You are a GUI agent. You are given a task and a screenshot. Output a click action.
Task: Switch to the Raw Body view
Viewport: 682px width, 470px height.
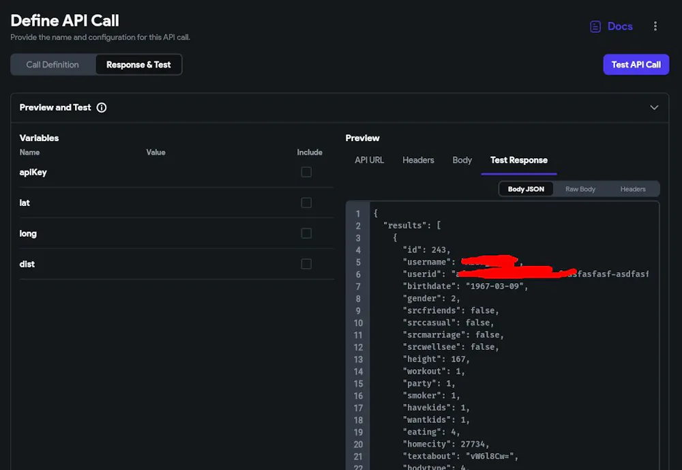(x=580, y=189)
